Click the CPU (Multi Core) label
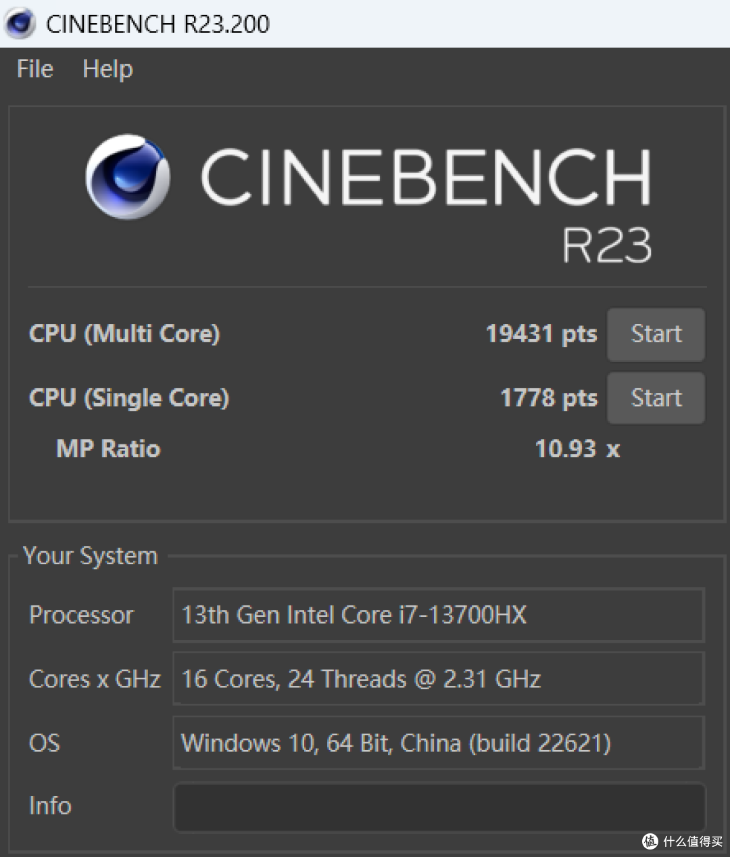The image size is (730, 857). pyautogui.click(x=124, y=334)
